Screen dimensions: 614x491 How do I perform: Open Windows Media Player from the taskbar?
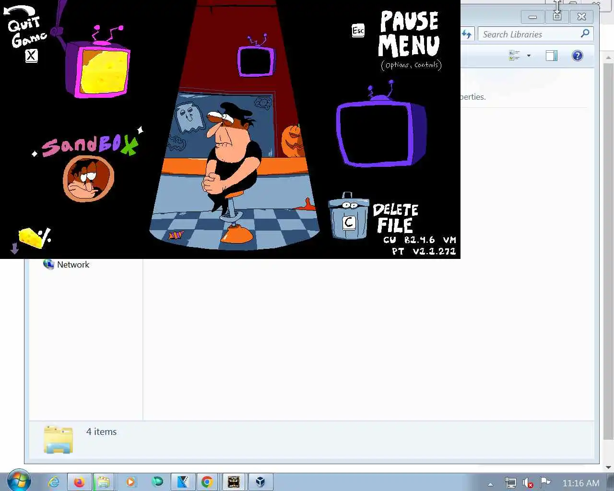click(x=130, y=481)
